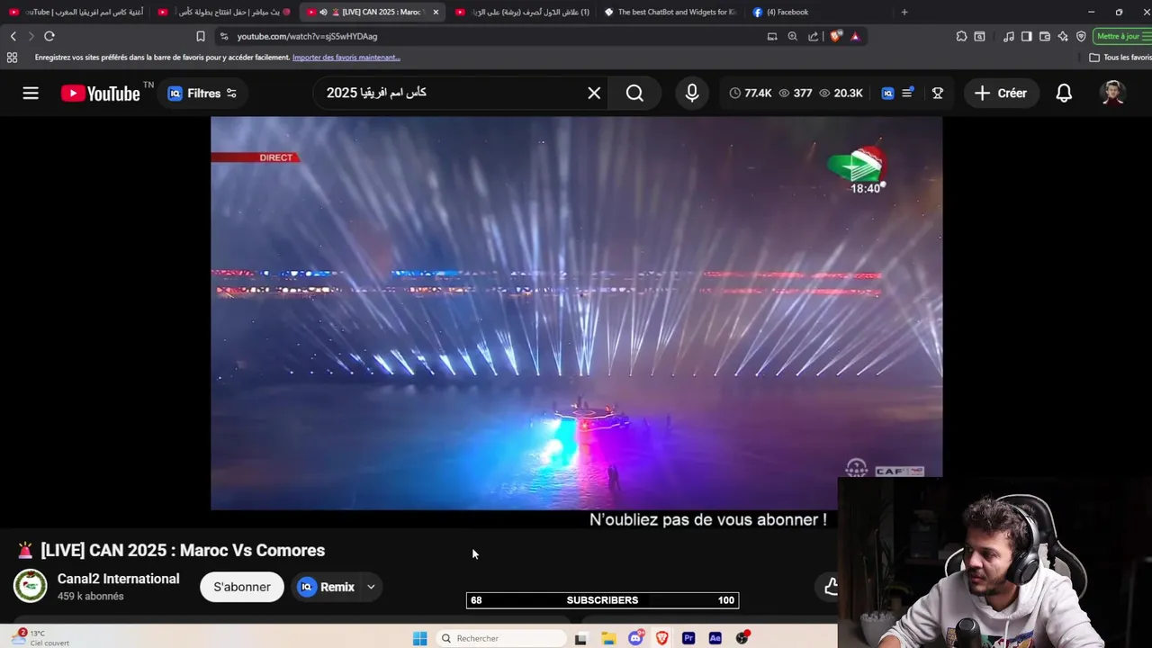Click S'abonner to subscribe
The image size is (1152, 648).
(x=242, y=587)
